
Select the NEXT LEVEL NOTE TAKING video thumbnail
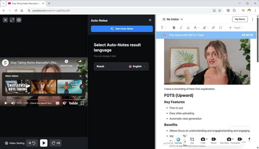(18, 87)
